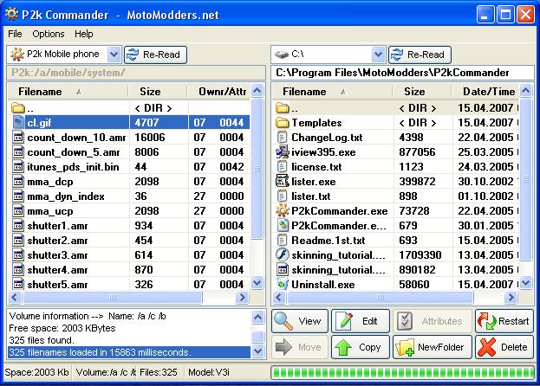540x386 pixels.
Task: Click the count_down_10.amr file icon
Action: pos(18,138)
